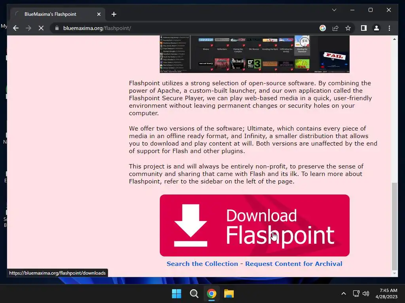Viewport: 405px width, 303px height.
Task: Minimize the Chrome window
Action: (x=352, y=10)
